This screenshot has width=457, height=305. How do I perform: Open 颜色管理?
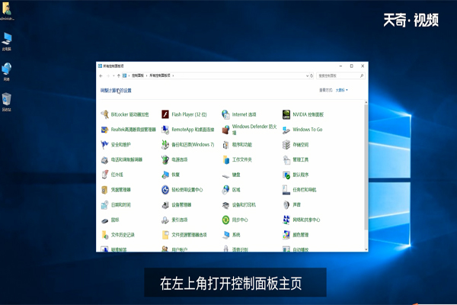pyautogui.click(x=296, y=235)
